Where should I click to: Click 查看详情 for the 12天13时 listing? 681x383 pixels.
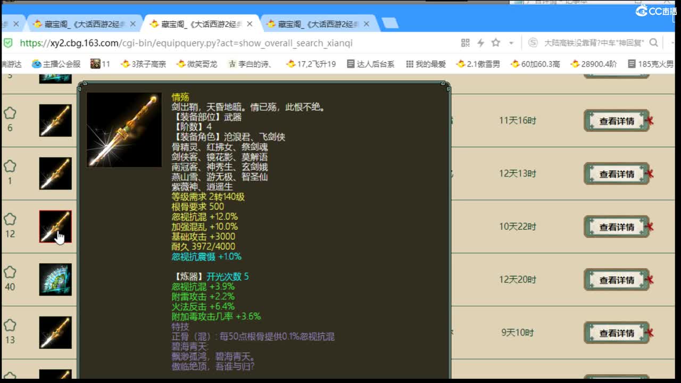click(x=617, y=174)
